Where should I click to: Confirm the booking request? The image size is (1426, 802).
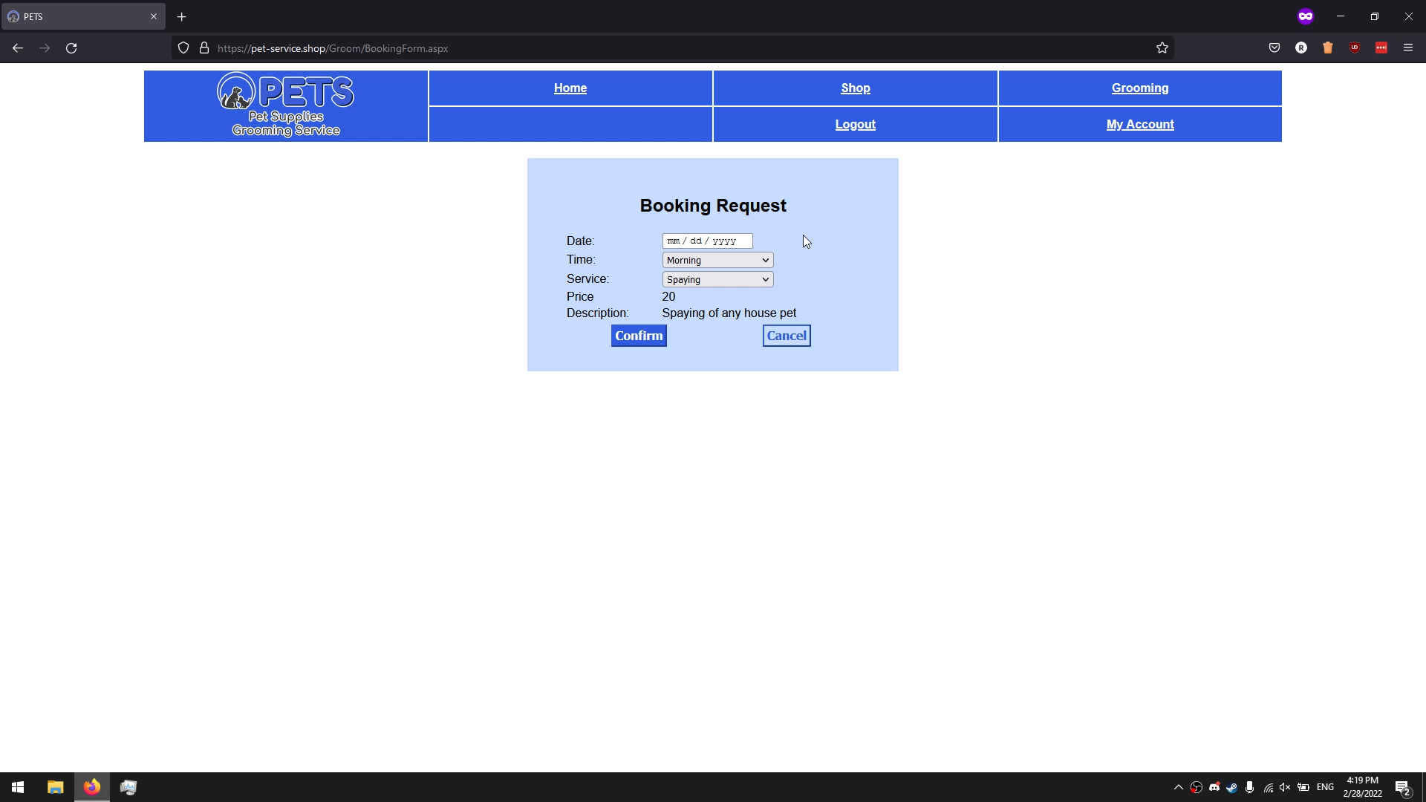639,336
